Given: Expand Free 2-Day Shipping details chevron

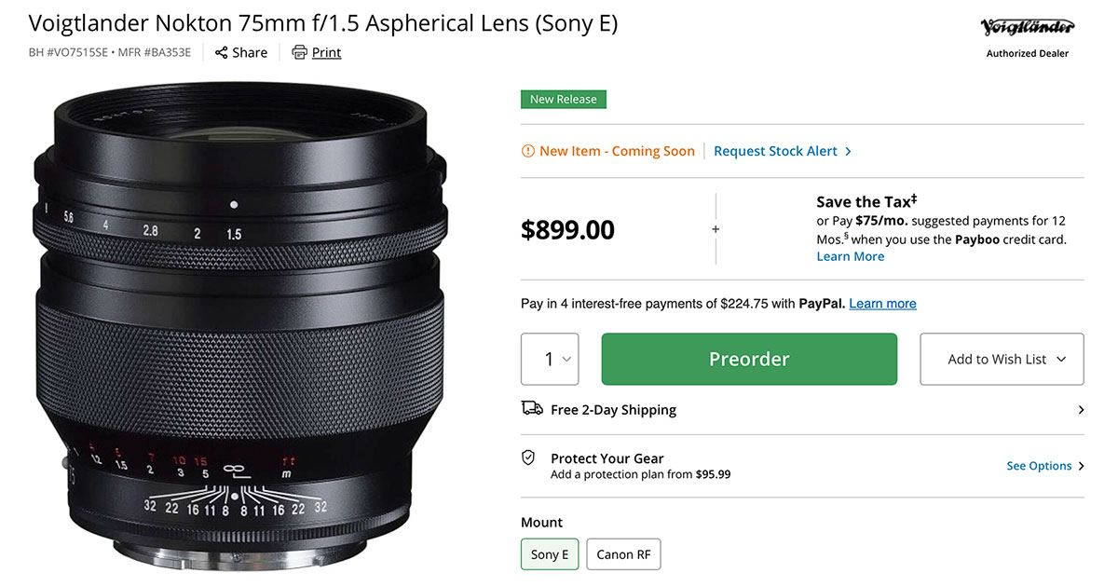Looking at the screenshot, I should coord(1081,410).
